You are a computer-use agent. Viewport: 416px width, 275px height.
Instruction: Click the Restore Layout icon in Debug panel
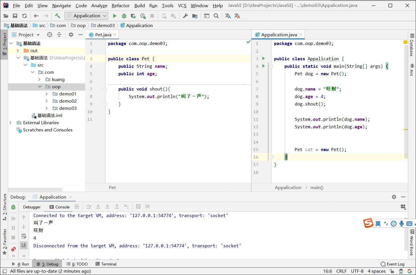pyautogui.click(x=403, y=207)
